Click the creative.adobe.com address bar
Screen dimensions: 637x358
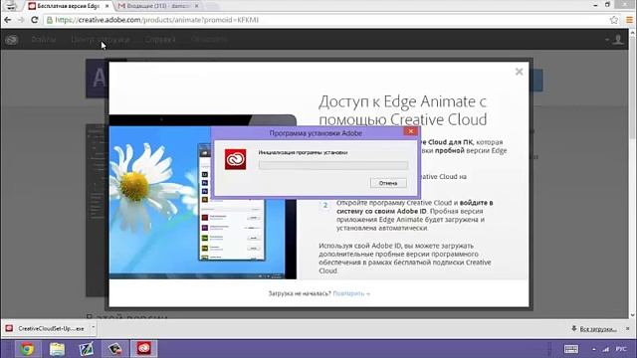point(325,20)
